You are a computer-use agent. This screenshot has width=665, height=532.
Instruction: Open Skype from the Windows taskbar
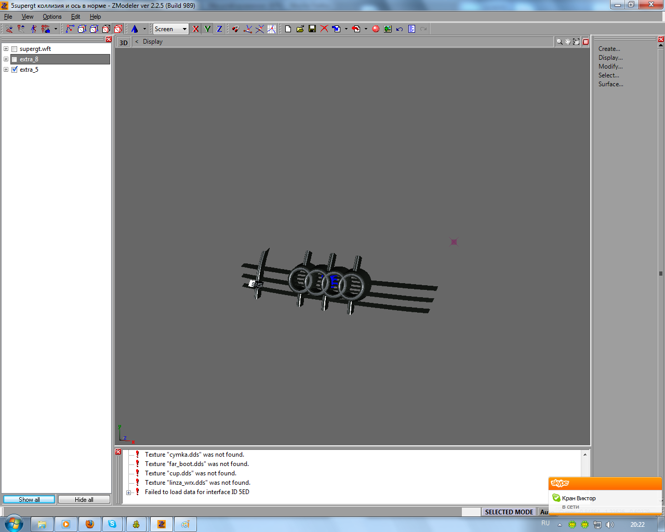(x=112, y=524)
